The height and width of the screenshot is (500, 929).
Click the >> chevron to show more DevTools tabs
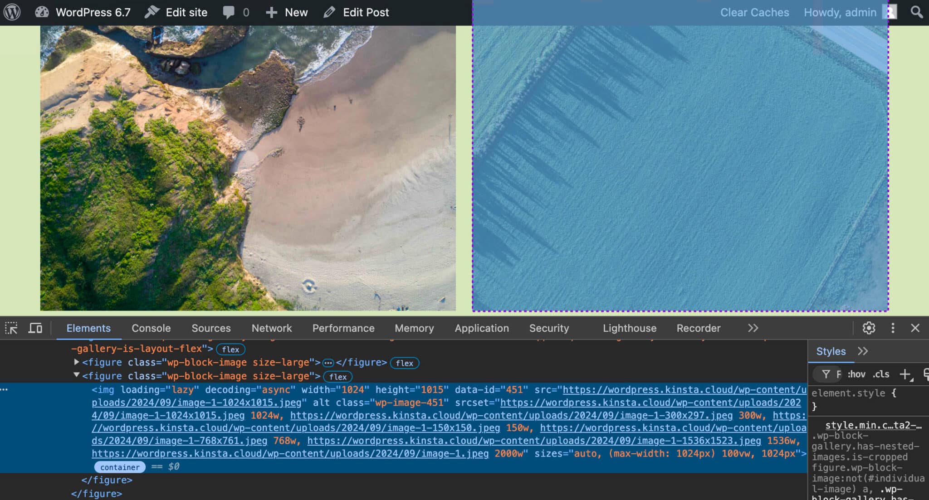(x=753, y=328)
